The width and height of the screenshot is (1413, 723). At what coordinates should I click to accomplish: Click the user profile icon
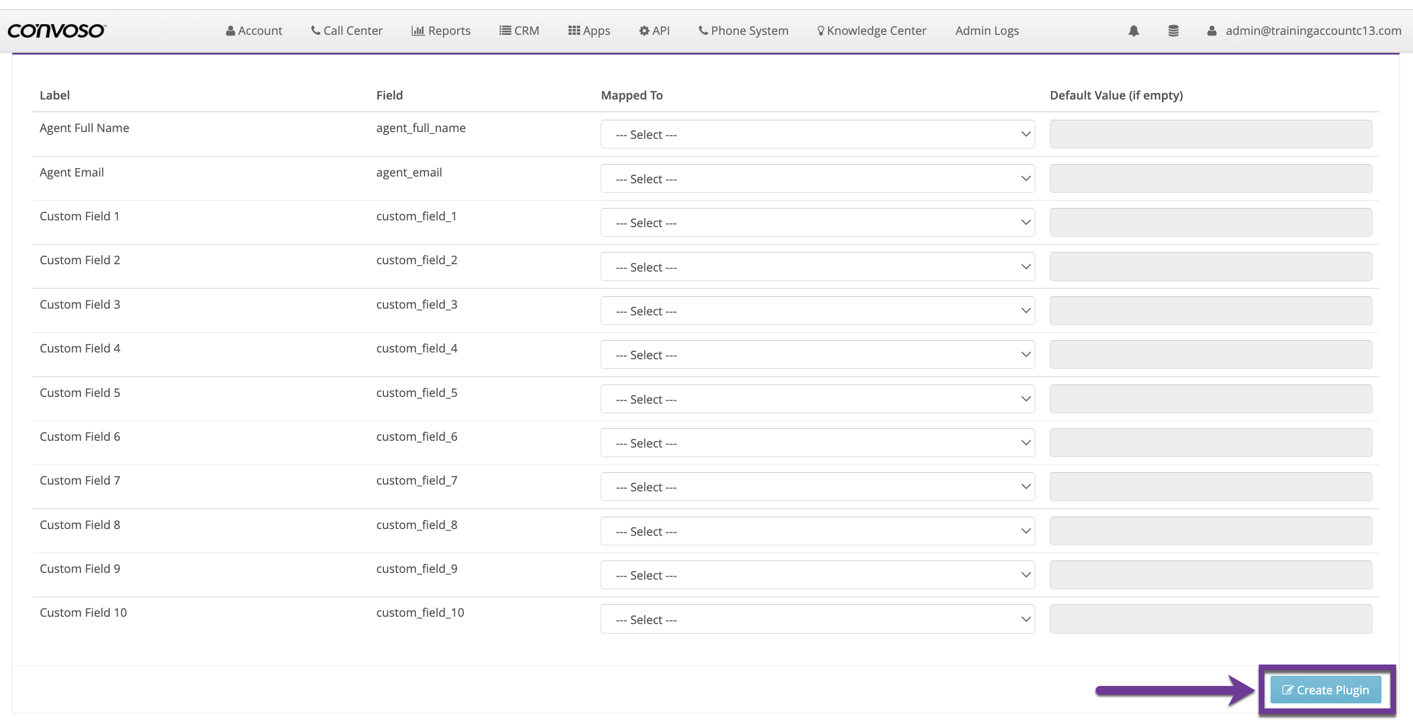[1211, 31]
